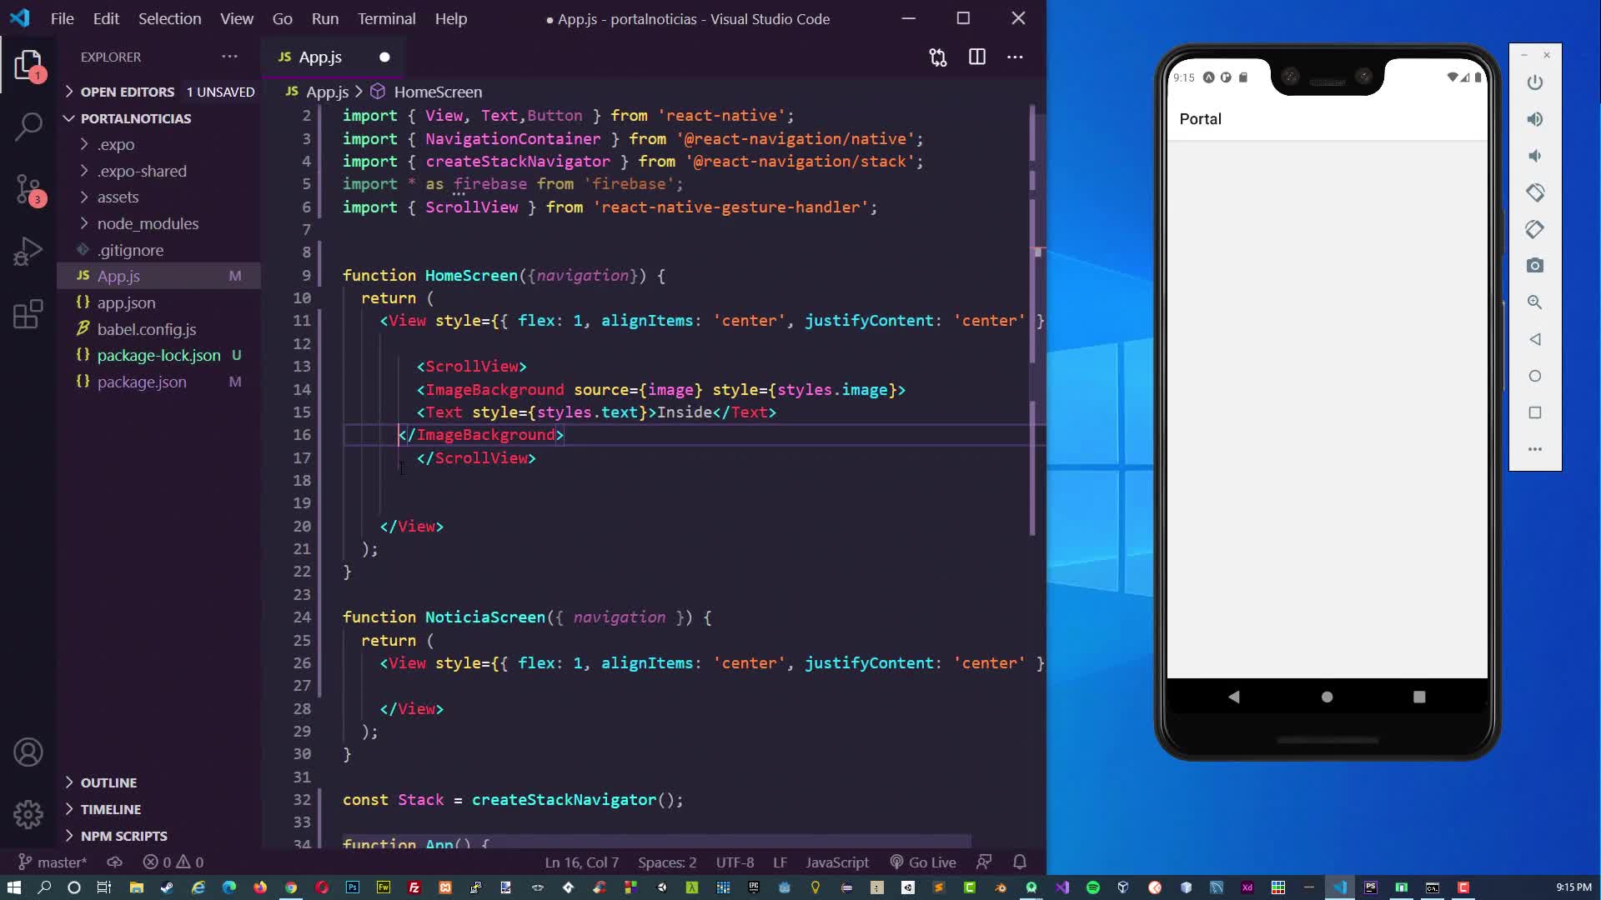1601x900 pixels.
Task: Select the App.js editor tab
Action: click(320, 57)
